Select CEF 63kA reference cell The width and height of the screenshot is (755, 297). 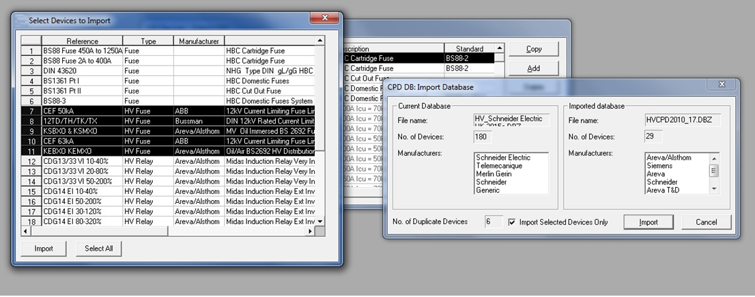(83, 141)
